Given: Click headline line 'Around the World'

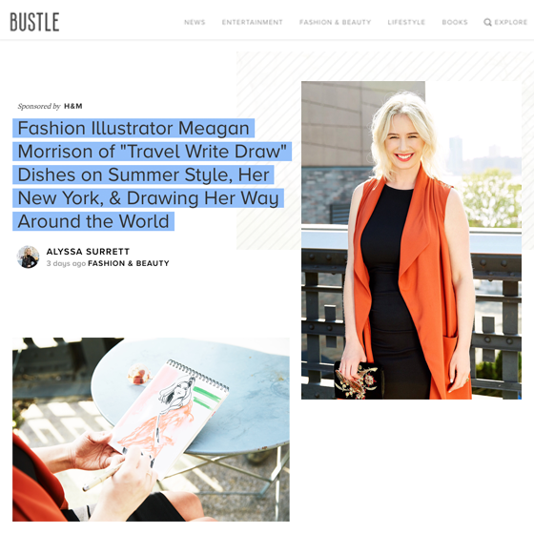Looking at the screenshot, I should [93, 221].
